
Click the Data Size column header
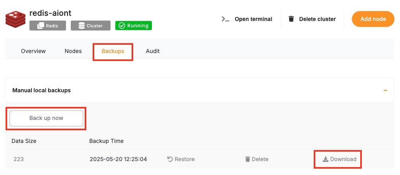[24, 141]
